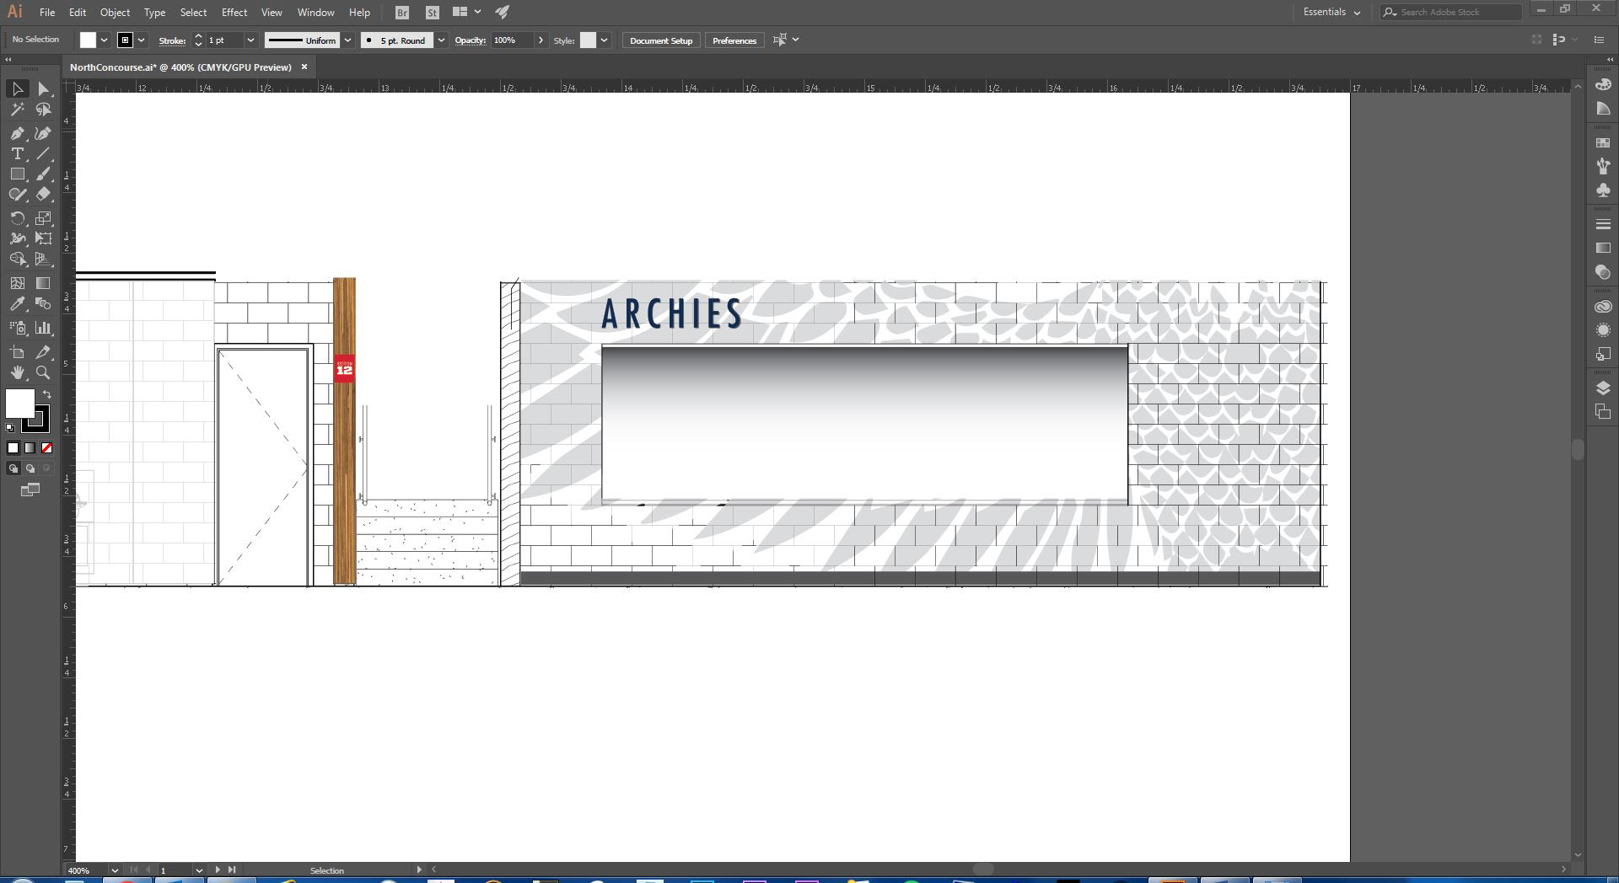Screen dimensions: 1619x883
Task: Select the Symbol Sprayer tool
Action: pos(17,328)
